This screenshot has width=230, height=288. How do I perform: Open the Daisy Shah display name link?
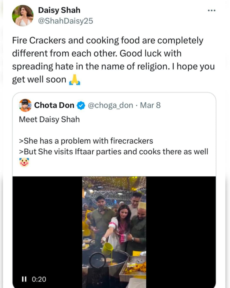click(x=59, y=10)
